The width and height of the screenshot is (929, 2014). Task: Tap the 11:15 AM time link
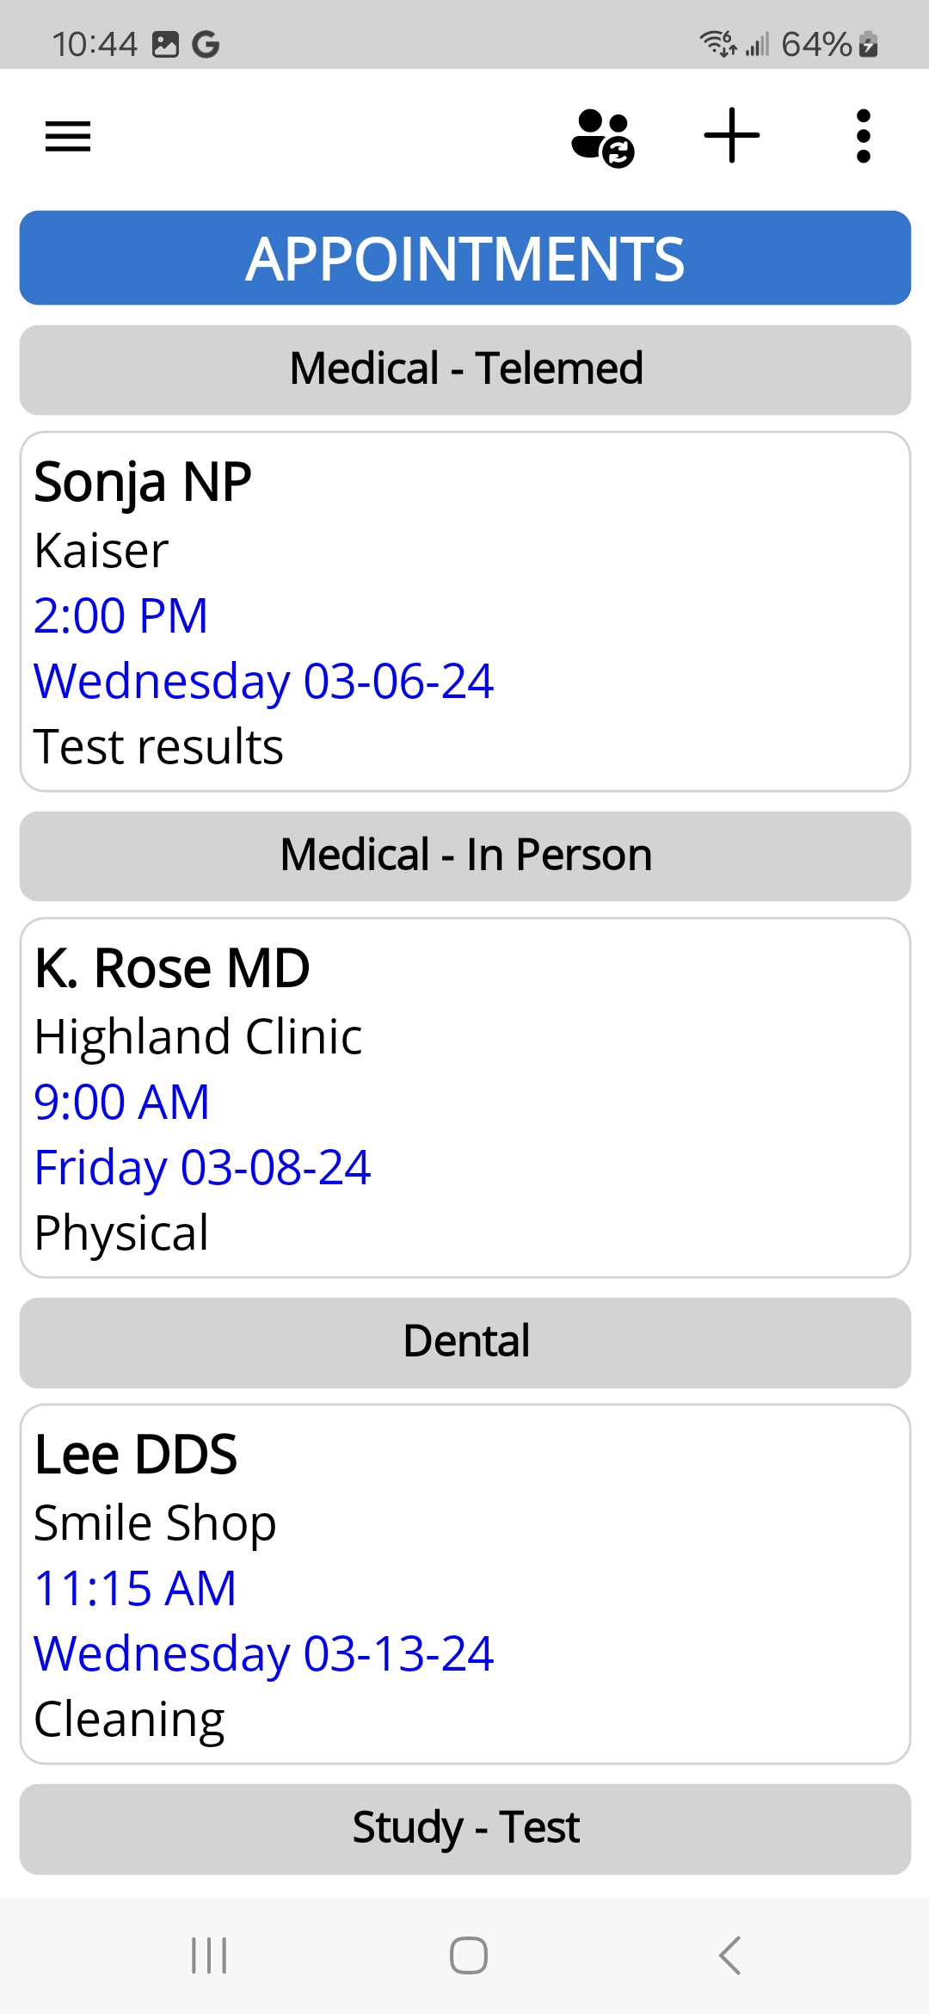tap(135, 1588)
